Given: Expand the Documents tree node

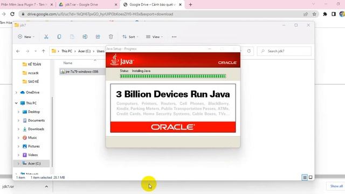Looking at the screenshot, I should click(x=18, y=120).
